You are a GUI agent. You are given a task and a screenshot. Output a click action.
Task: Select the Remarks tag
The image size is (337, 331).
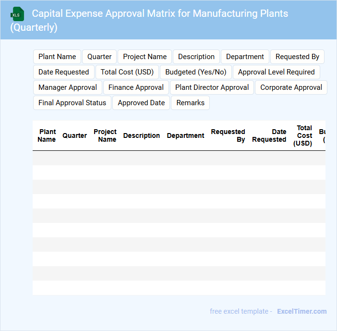[190, 103]
